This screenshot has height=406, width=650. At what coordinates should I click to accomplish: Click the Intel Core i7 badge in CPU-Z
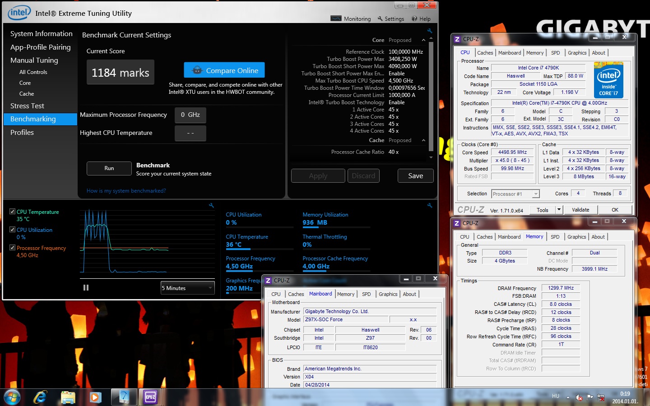coord(608,80)
